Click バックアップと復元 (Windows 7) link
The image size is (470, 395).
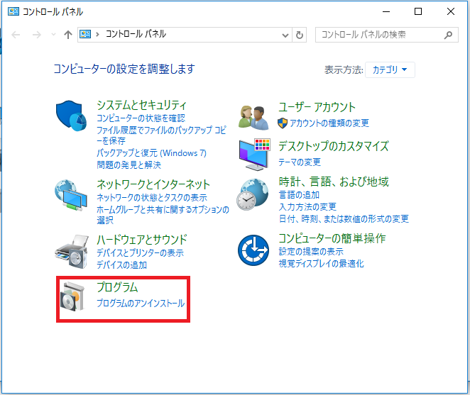coord(152,153)
